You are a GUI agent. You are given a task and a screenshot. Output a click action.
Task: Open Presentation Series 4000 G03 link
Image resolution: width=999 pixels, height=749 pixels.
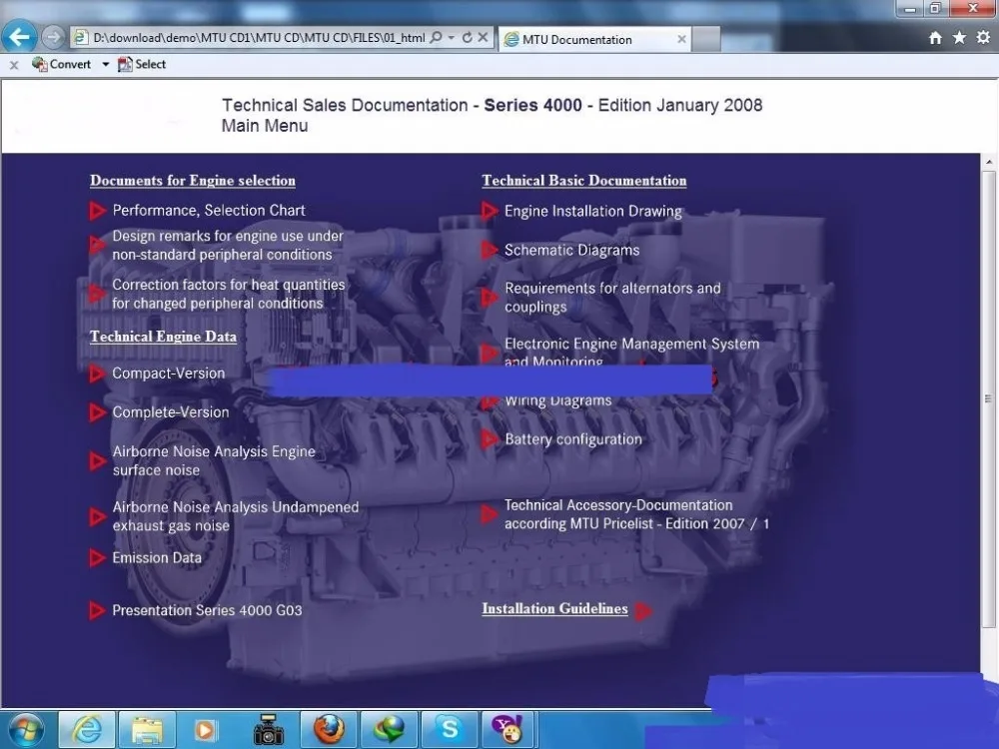[207, 610]
